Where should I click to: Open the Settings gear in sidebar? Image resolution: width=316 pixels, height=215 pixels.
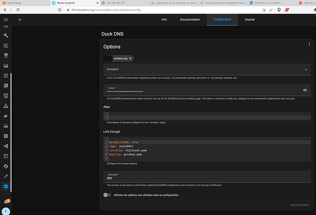tap(6, 187)
